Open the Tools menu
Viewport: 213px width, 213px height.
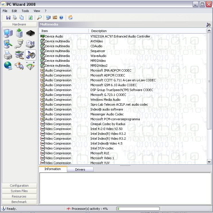(25, 11)
